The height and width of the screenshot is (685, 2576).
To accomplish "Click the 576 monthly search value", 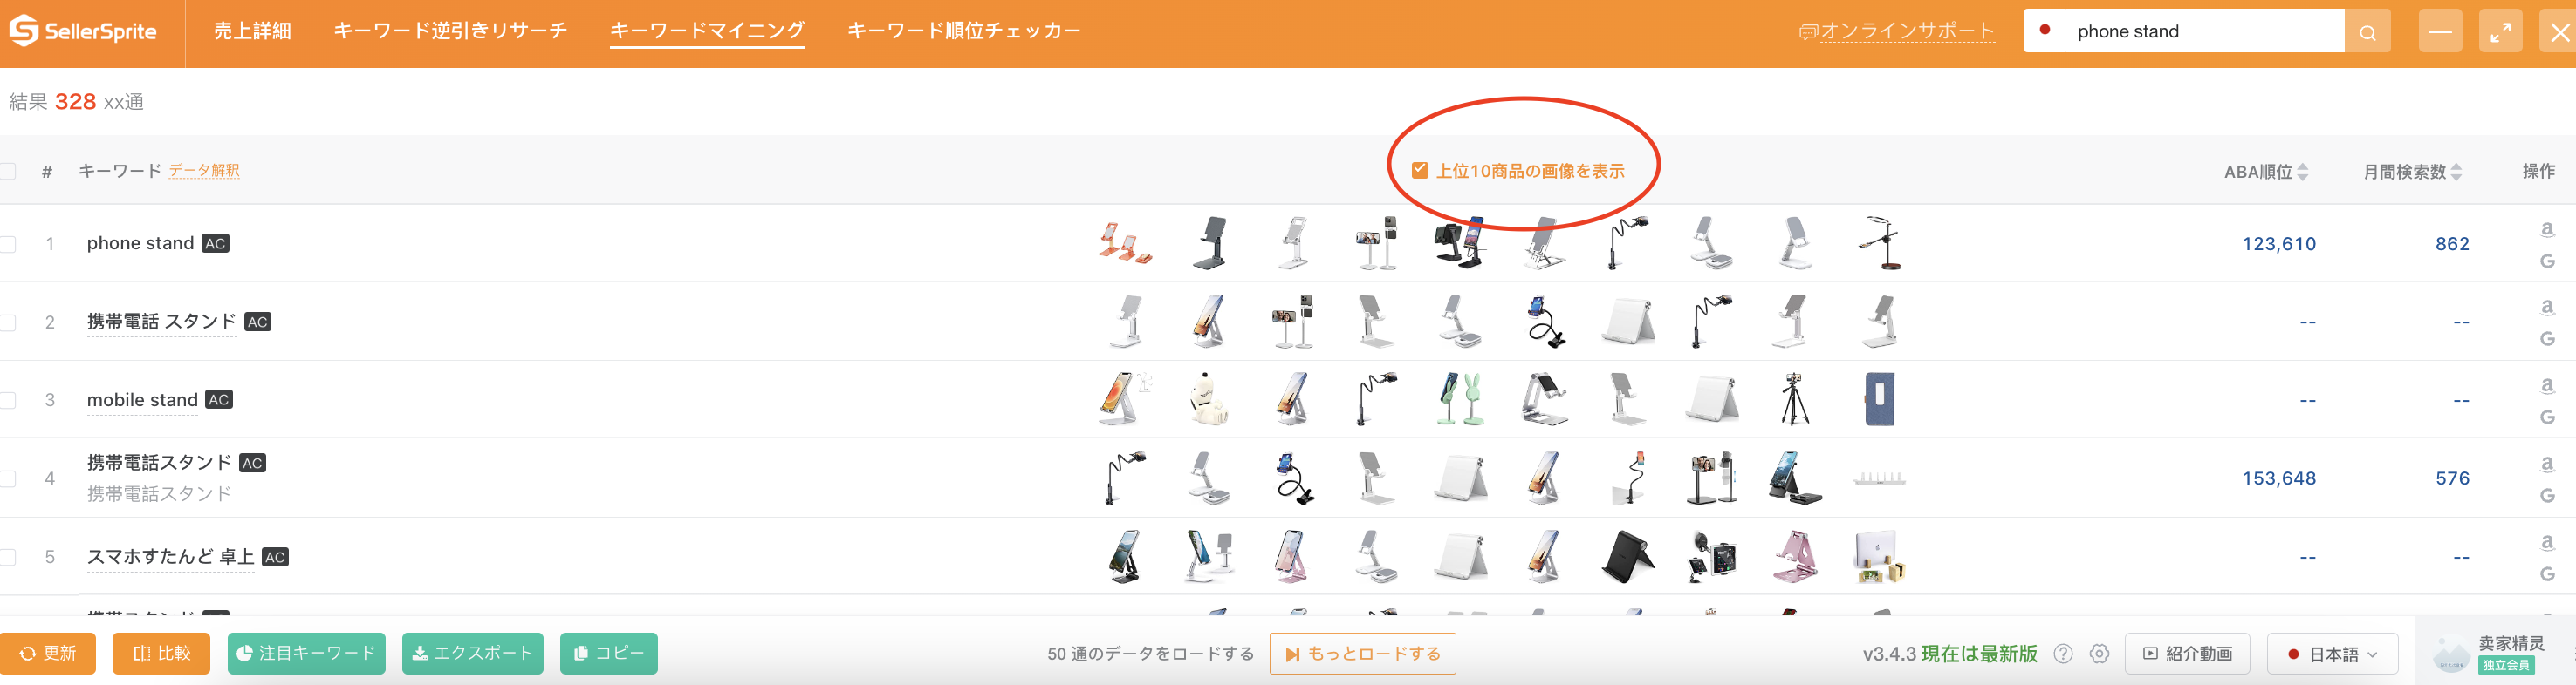I will (2452, 478).
